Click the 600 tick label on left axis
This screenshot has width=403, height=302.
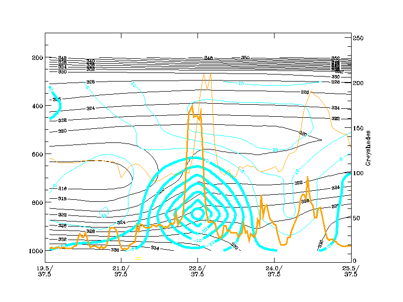point(37,154)
